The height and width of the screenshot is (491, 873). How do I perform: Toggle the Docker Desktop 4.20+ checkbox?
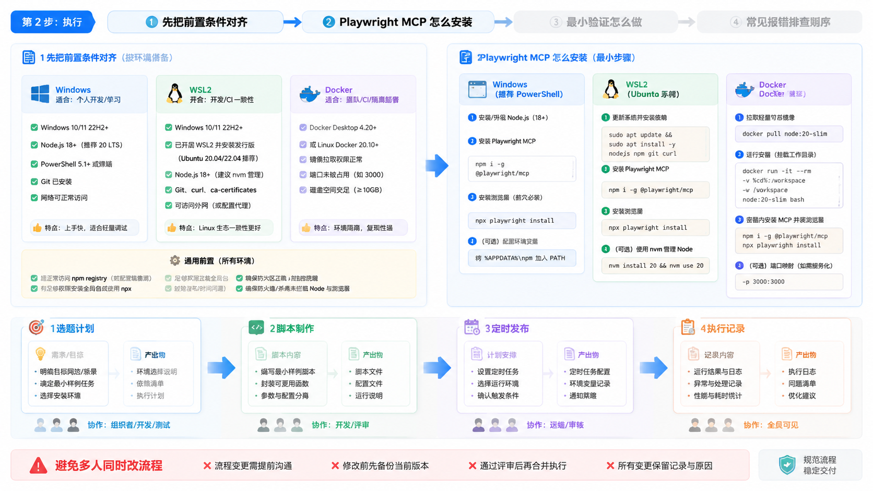[x=303, y=127]
